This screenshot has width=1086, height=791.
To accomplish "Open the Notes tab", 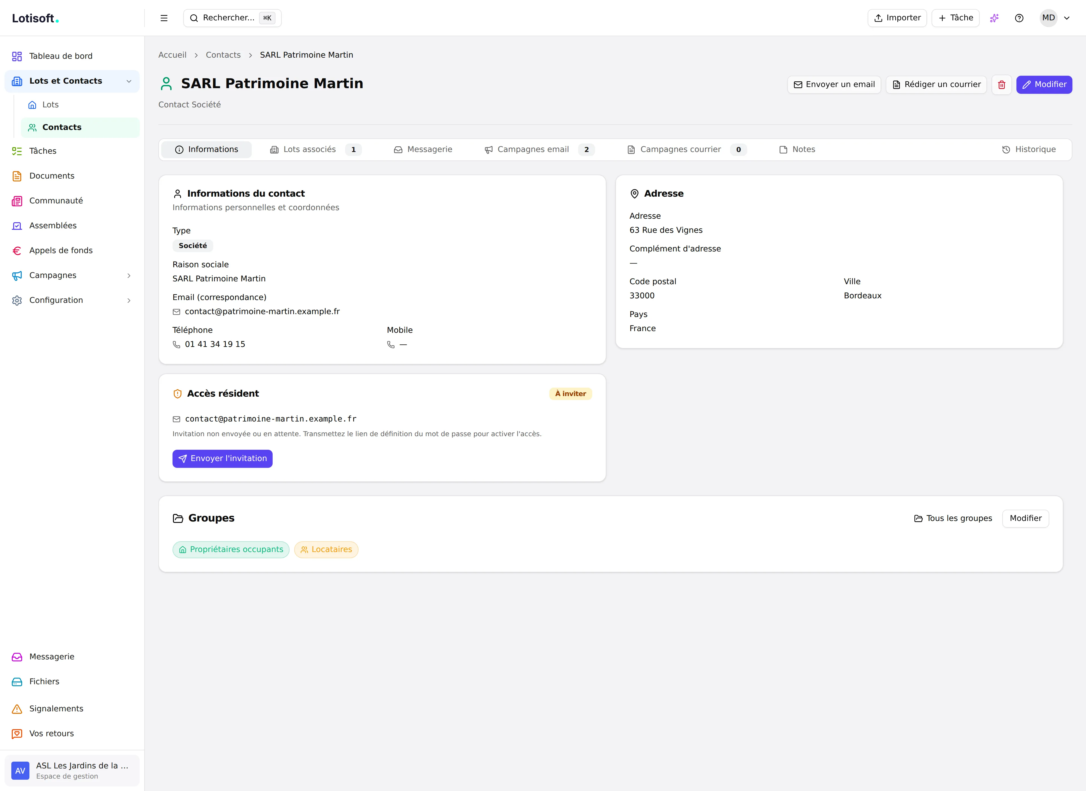I will [x=798, y=150].
